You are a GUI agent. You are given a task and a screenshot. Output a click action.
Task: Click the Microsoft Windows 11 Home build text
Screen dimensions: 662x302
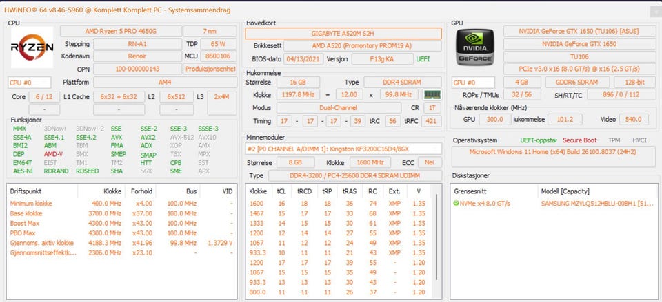552,152
